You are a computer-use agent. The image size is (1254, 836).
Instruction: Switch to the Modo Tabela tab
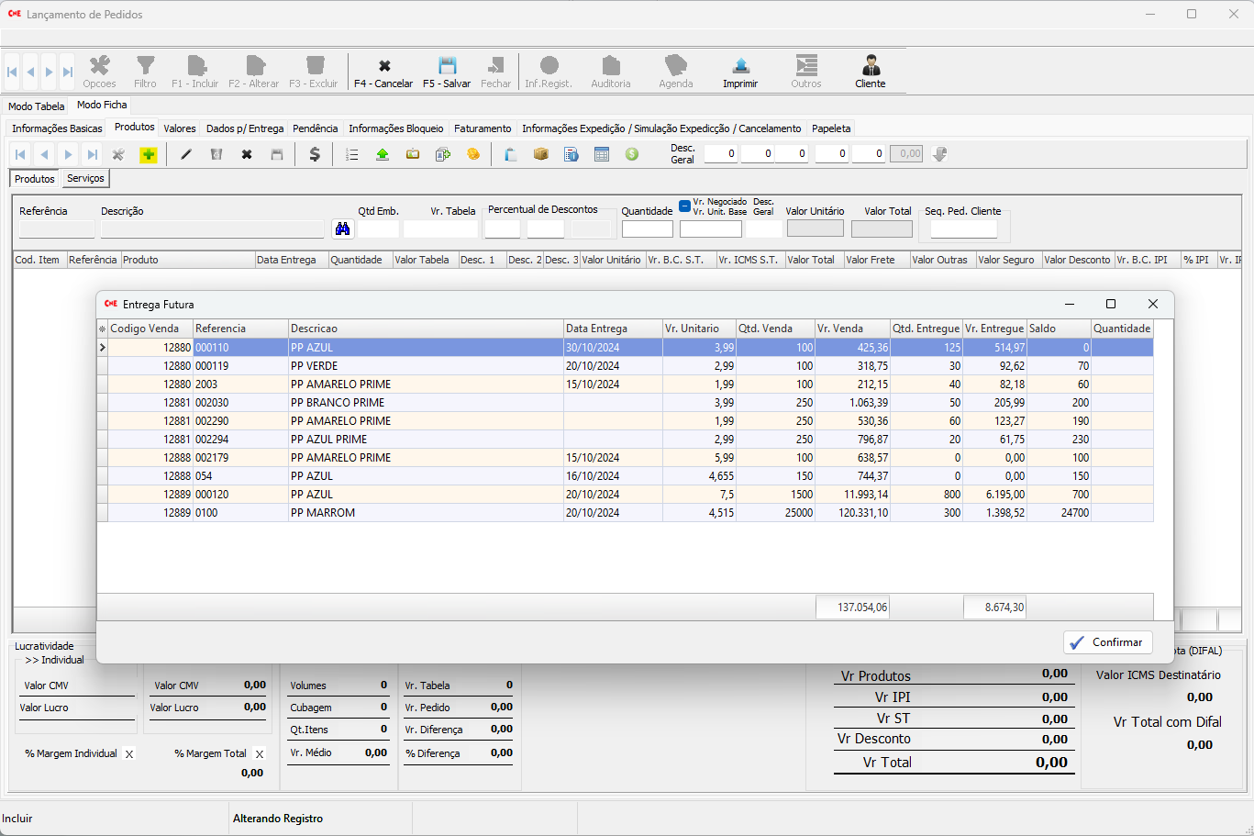(37, 106)
